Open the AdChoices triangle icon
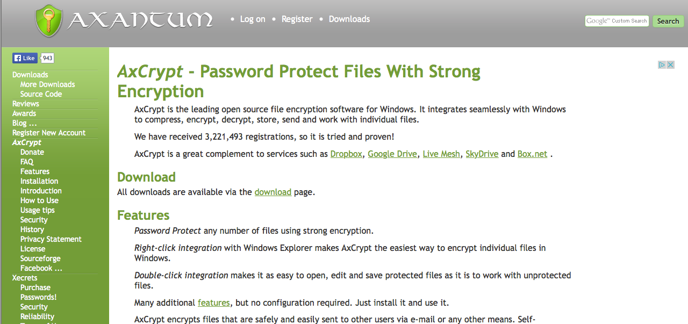Viewport: 688px width, 324px height. (x=662, y=64)
